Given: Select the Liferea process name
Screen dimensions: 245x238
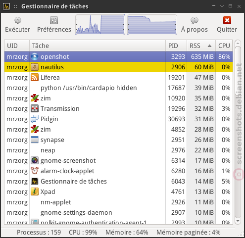Looking at the screenshot, I should click(x=50, y=78).
